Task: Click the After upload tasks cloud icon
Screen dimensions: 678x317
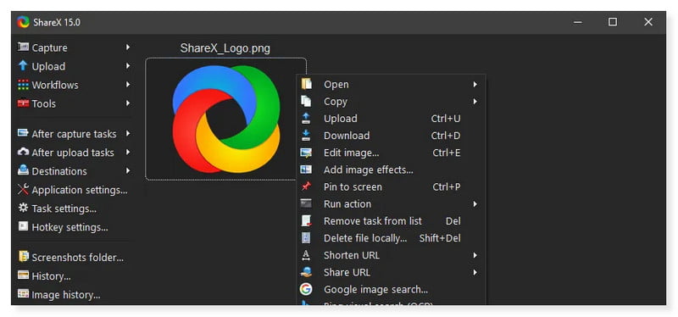Action: tap(23, 152)
